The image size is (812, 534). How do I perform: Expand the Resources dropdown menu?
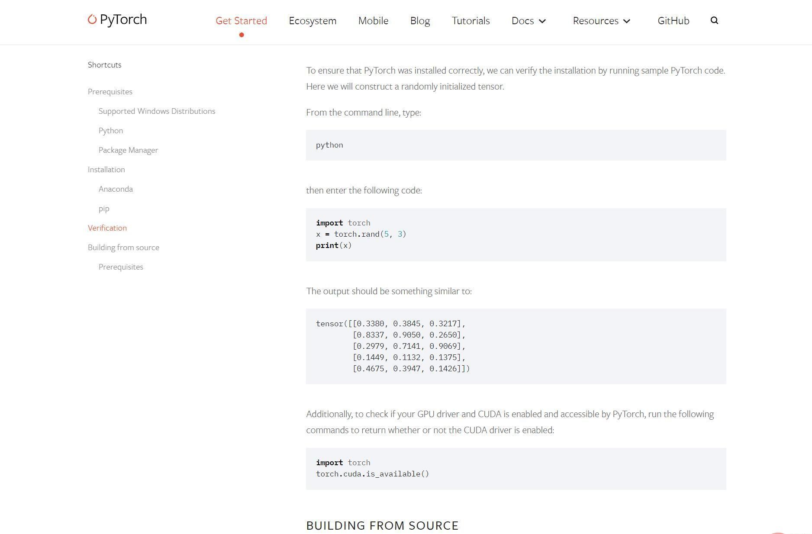(602, 21)
